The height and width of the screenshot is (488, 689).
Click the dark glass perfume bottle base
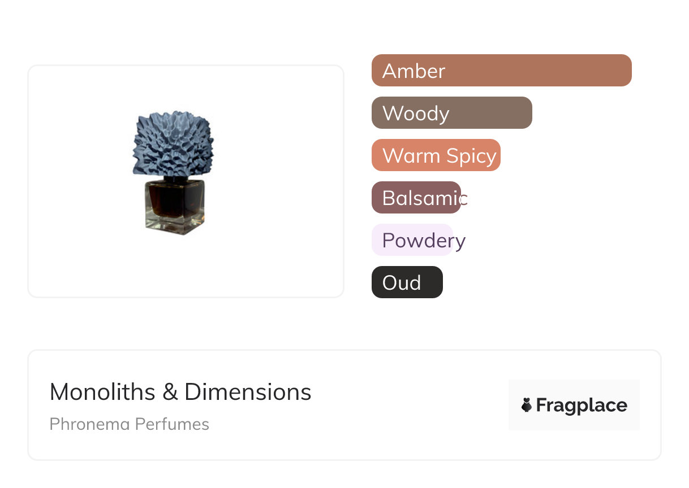(x=174, y=207)
